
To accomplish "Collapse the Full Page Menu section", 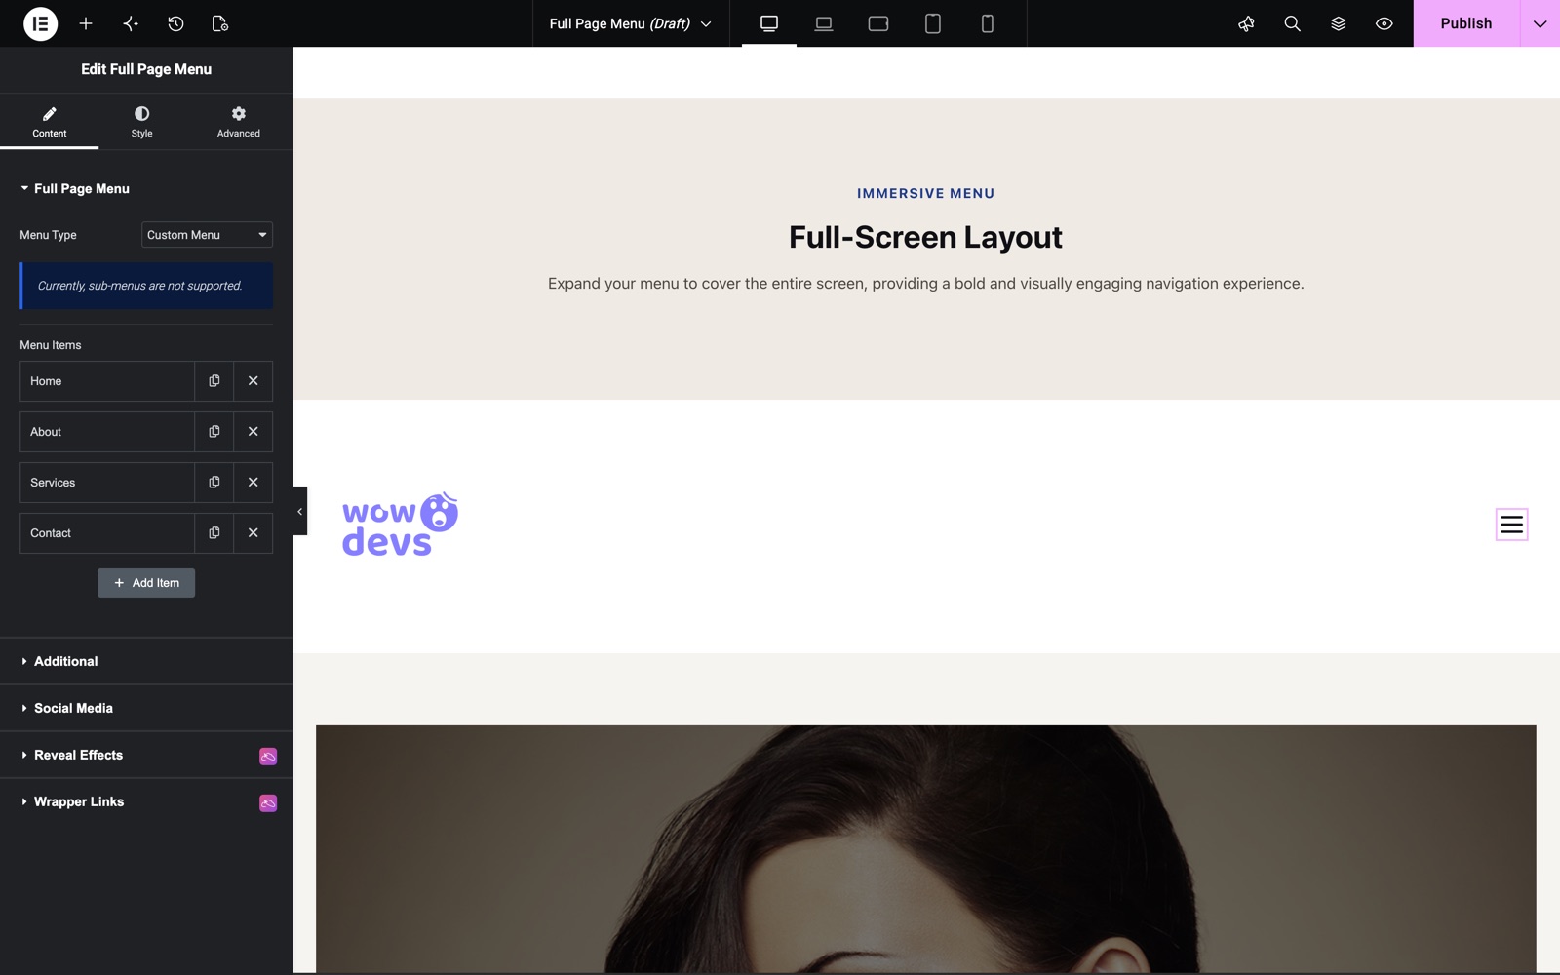I will (x=146, y=189).
